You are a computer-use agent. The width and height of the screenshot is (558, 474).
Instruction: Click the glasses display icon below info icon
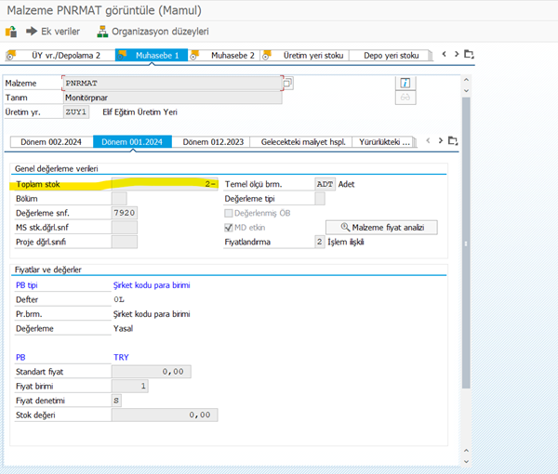(x=405, y=98)
